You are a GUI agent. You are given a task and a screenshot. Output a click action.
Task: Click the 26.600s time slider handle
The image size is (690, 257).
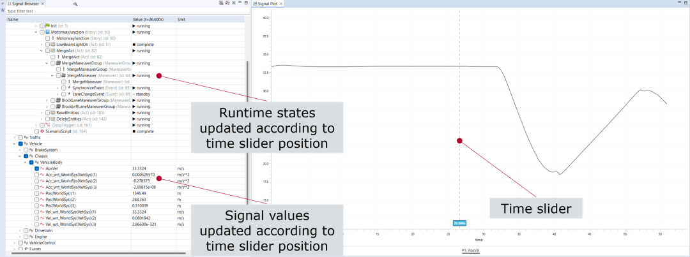[x=459, y=223]
